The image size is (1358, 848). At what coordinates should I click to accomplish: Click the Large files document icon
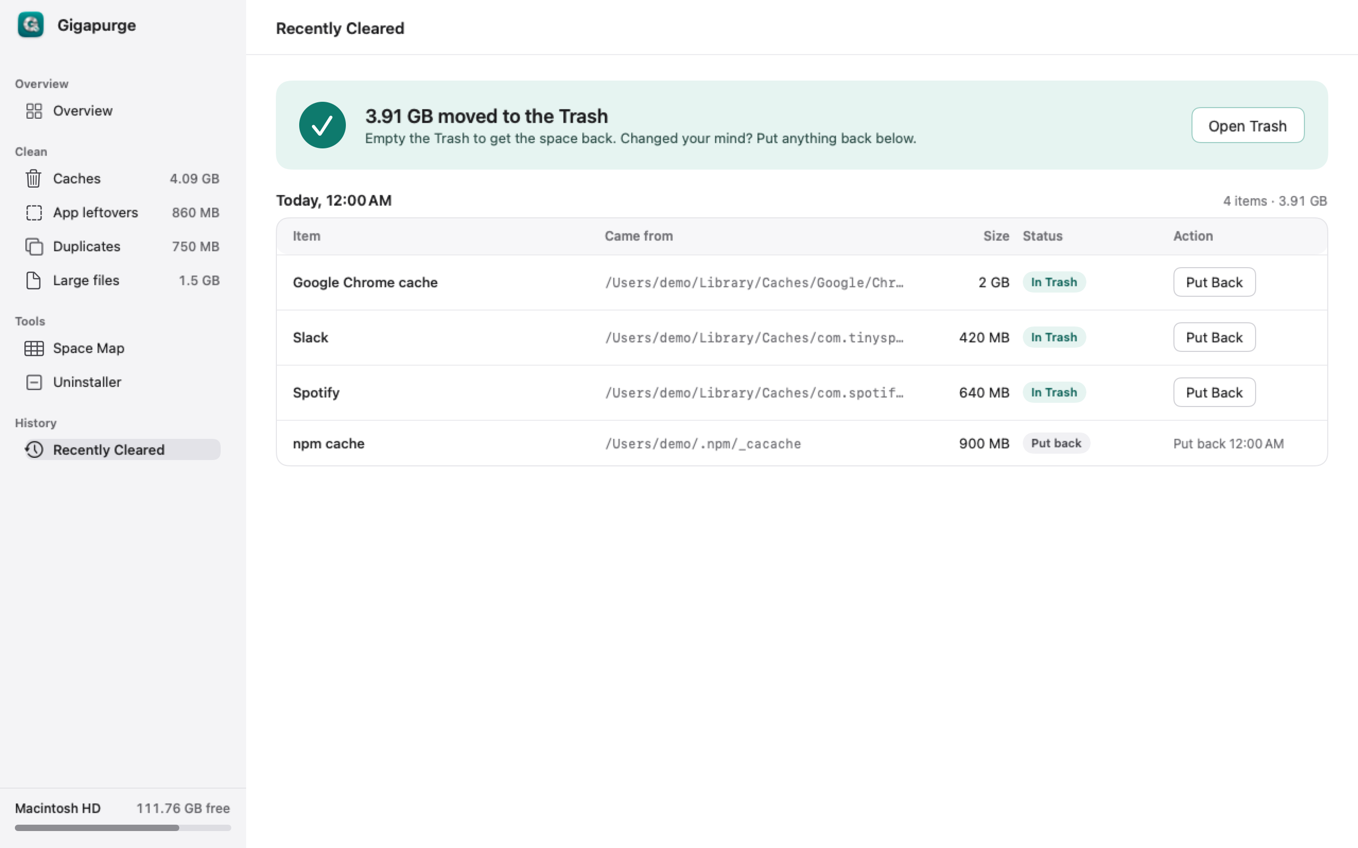(33, 280)
